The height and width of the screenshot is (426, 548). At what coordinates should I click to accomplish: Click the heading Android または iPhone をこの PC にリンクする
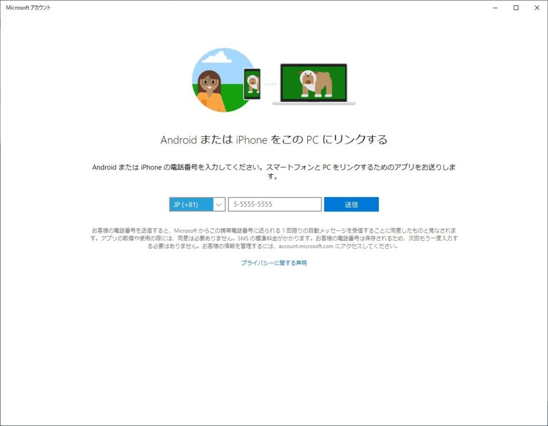273,140
